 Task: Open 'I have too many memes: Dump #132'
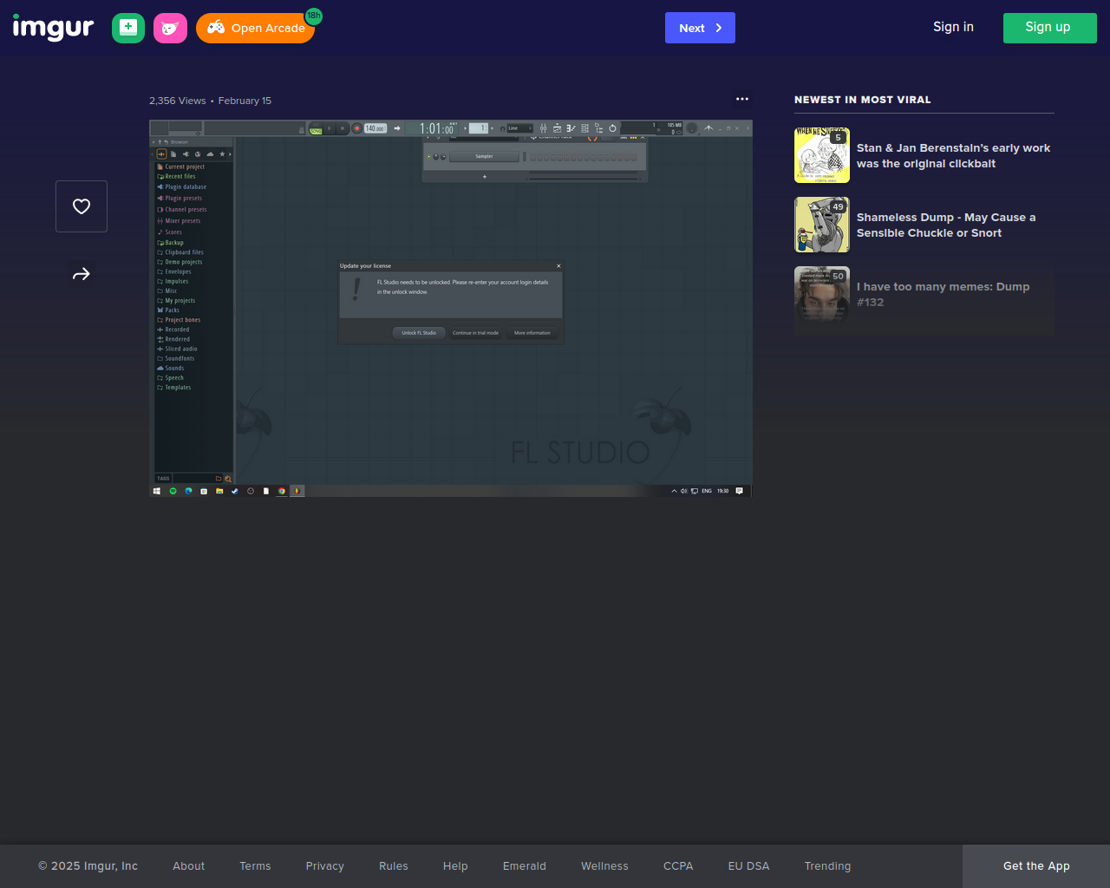[943, 295]
